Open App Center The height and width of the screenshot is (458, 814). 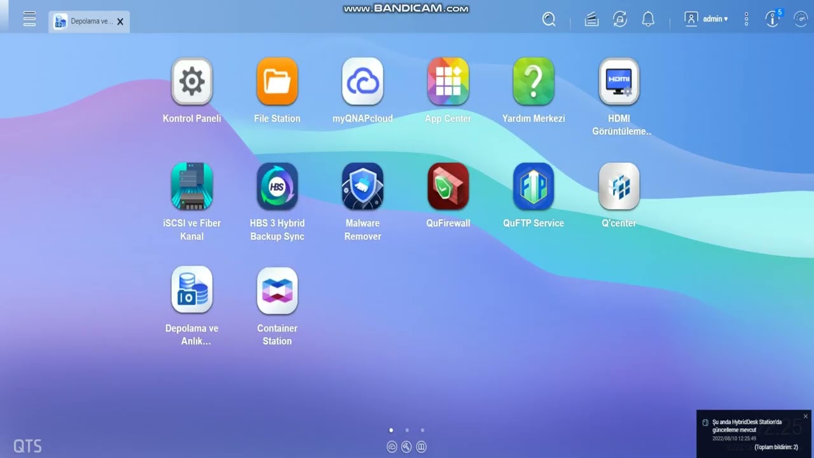coord(448,81)
